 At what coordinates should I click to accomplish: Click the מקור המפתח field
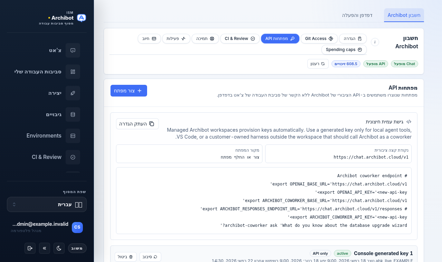[x=189, y=154]
